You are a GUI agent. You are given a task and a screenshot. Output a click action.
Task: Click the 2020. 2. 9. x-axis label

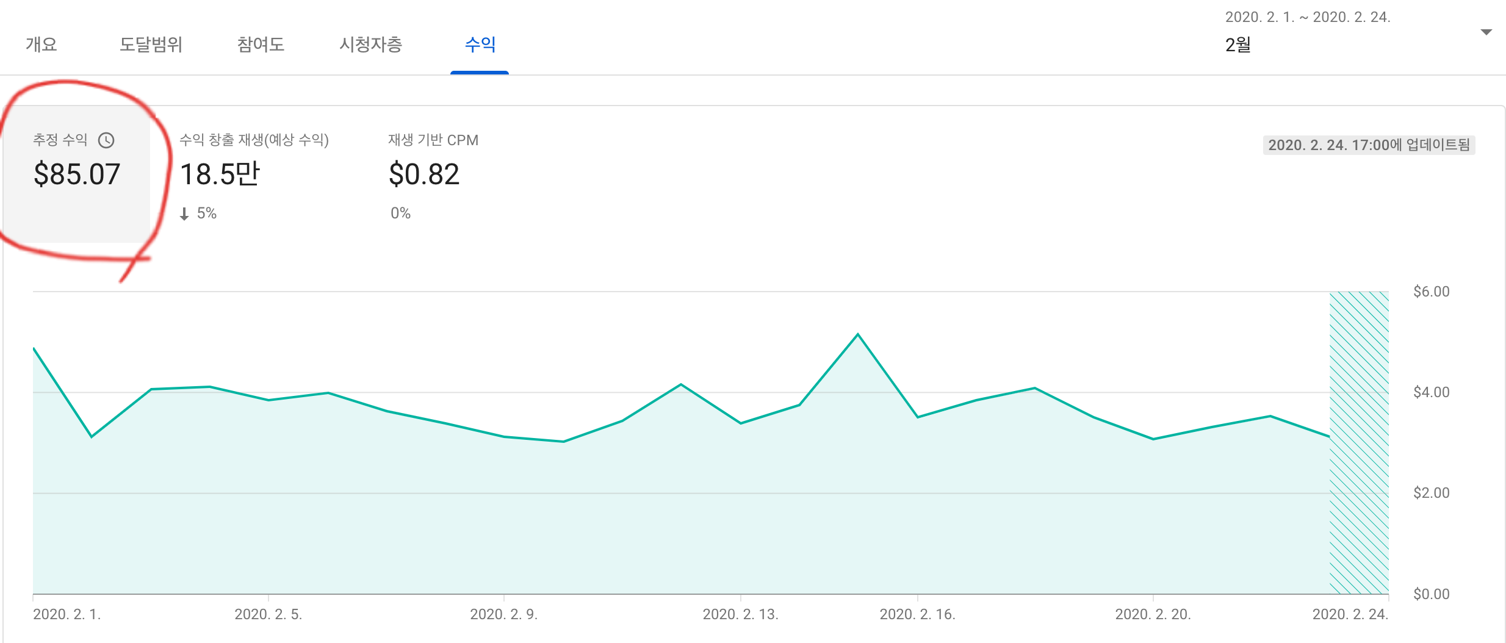coord(504,614)
